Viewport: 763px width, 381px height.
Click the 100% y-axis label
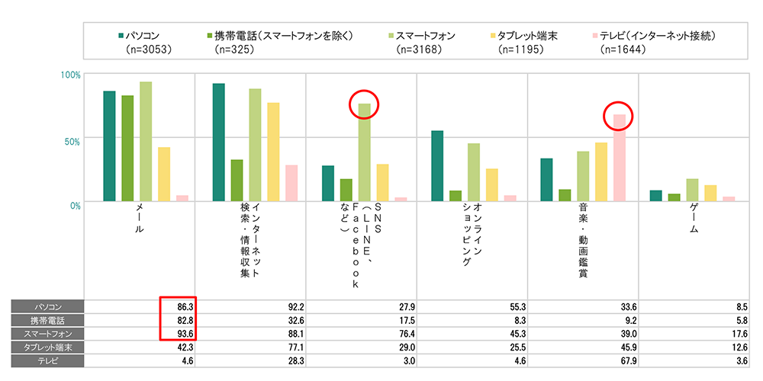(x=71, y=75)
